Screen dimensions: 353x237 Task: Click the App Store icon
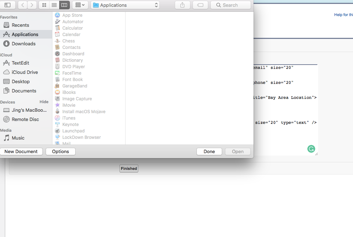pos(57,15)
